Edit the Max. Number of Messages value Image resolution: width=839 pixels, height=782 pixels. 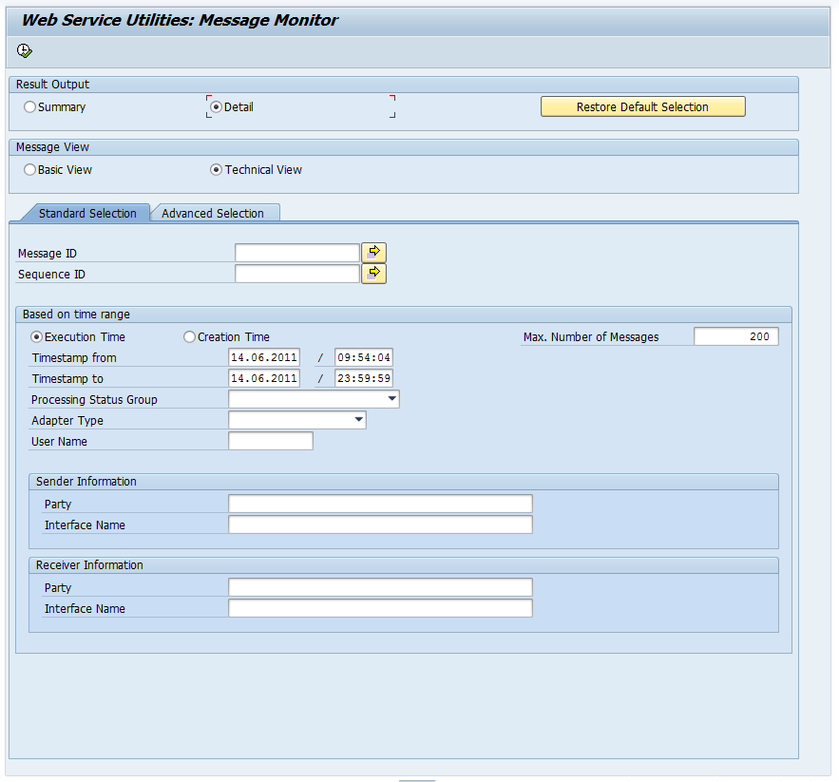pos(736,335)
